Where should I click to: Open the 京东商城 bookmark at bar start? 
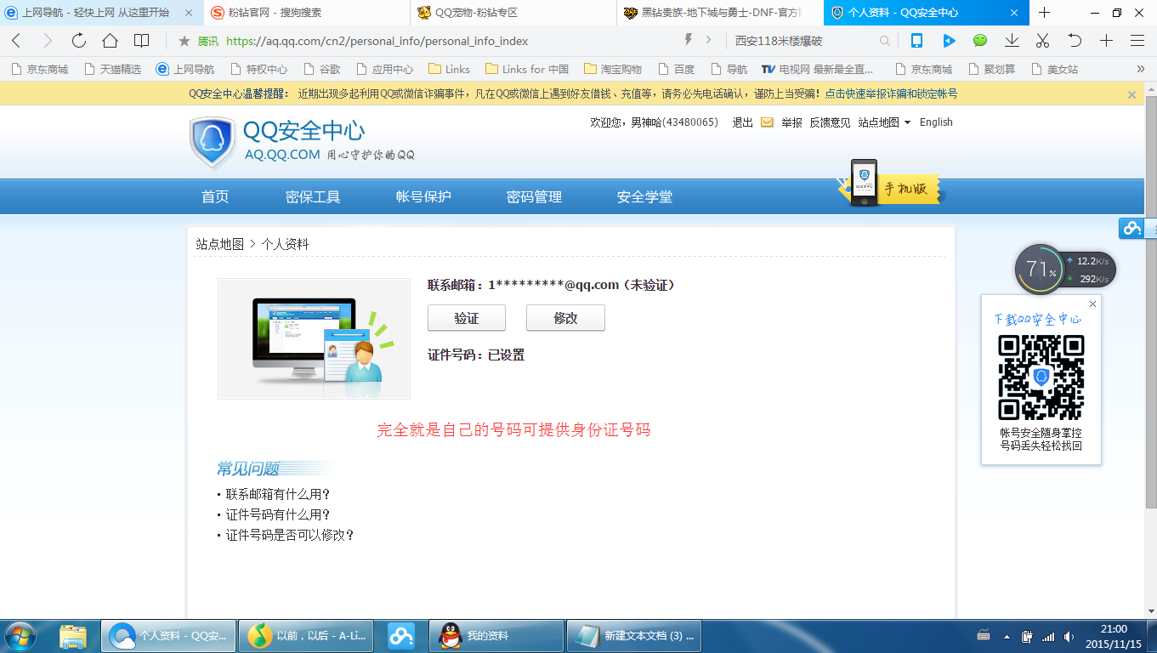coord(39,69)
